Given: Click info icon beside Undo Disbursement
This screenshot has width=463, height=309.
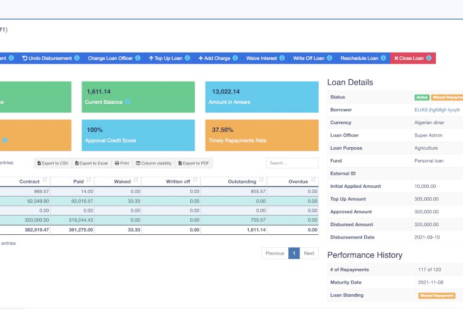Looking at the screenshot, I should (77, 58).
